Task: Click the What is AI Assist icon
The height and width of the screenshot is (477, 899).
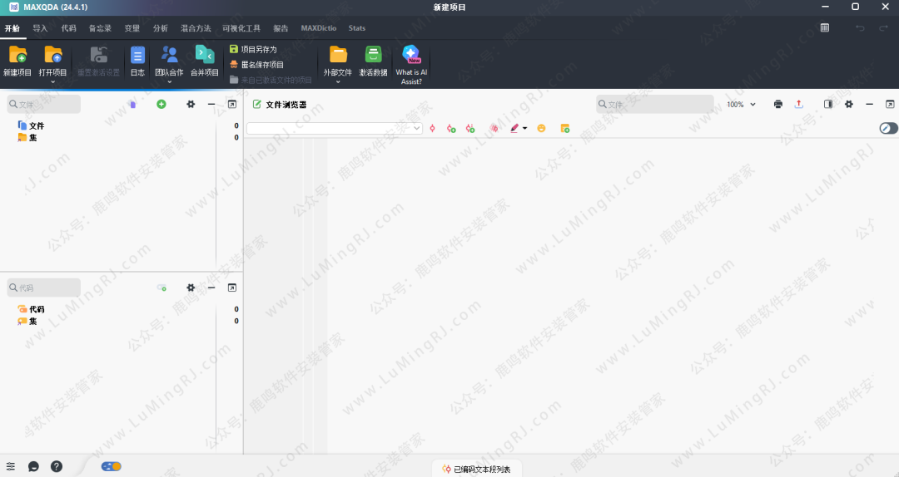Action: click(411, 56)
